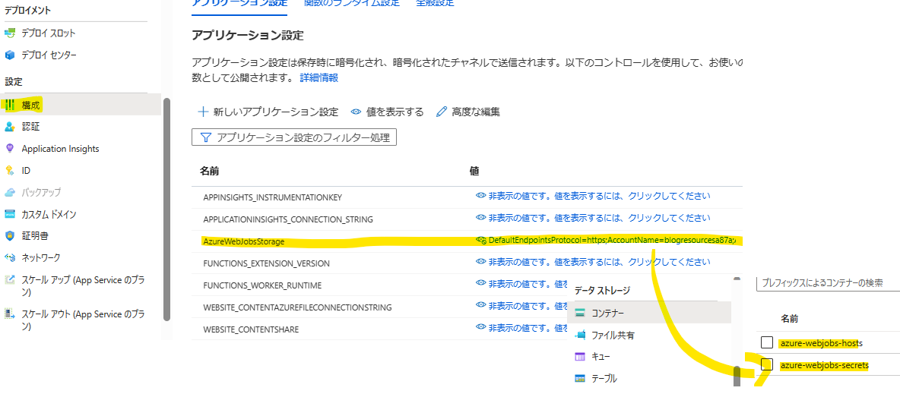Click the ネットワーク icon
900x394 pixels.
(x=9, y=257)
